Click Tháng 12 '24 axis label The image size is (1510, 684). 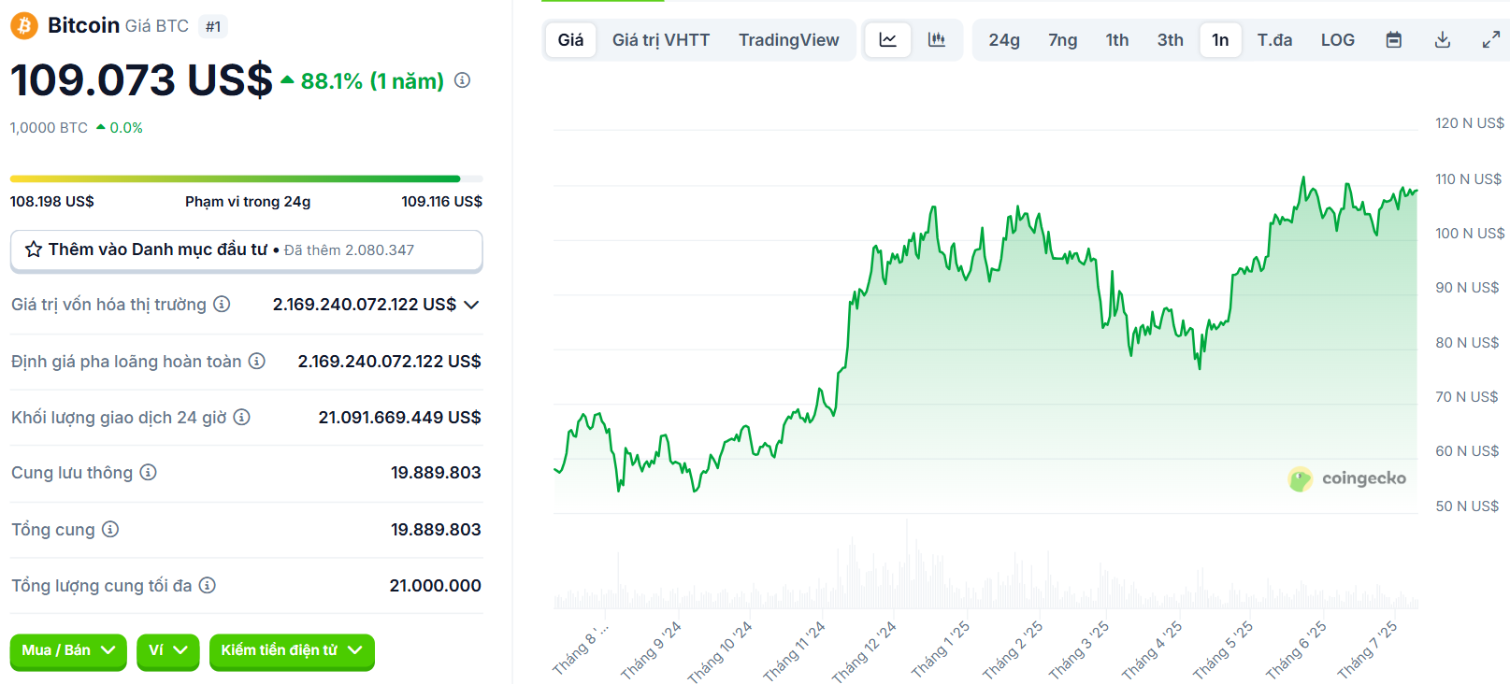coord(864,651)
